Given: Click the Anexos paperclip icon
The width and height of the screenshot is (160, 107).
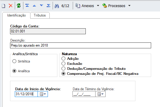Looking at the screenshot, I should [78, 6].
